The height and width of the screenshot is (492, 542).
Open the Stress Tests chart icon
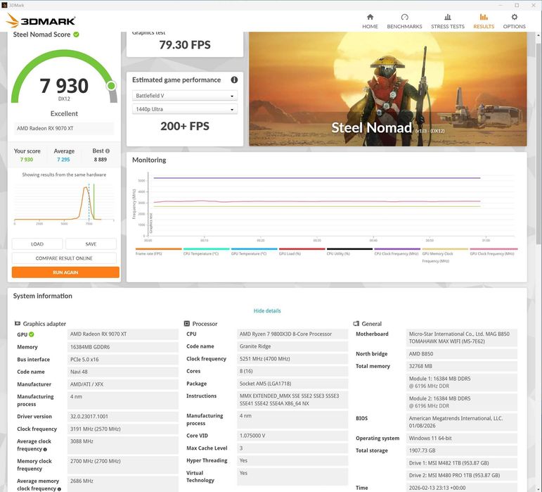[448, 17]
